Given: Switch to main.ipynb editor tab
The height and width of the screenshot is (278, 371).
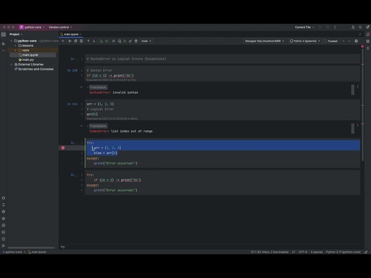Looking at the screenshot, I should [71, 34].
